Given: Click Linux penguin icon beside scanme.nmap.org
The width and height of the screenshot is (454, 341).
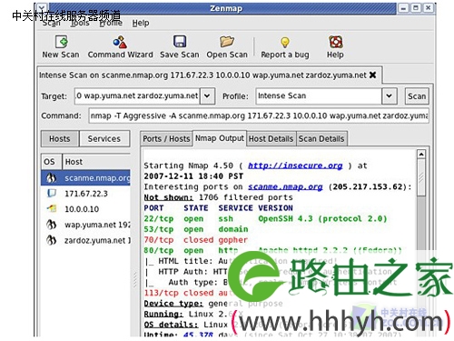Looking at the screenshot, I should pos(51,178).
